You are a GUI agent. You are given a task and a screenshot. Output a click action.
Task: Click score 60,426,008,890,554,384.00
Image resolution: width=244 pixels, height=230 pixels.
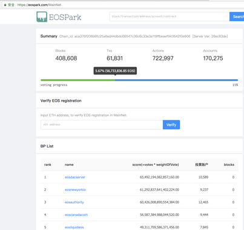159,202
